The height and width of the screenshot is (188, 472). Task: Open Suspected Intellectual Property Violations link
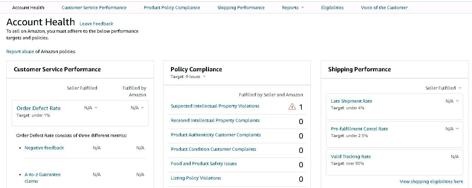click(215, 106)
